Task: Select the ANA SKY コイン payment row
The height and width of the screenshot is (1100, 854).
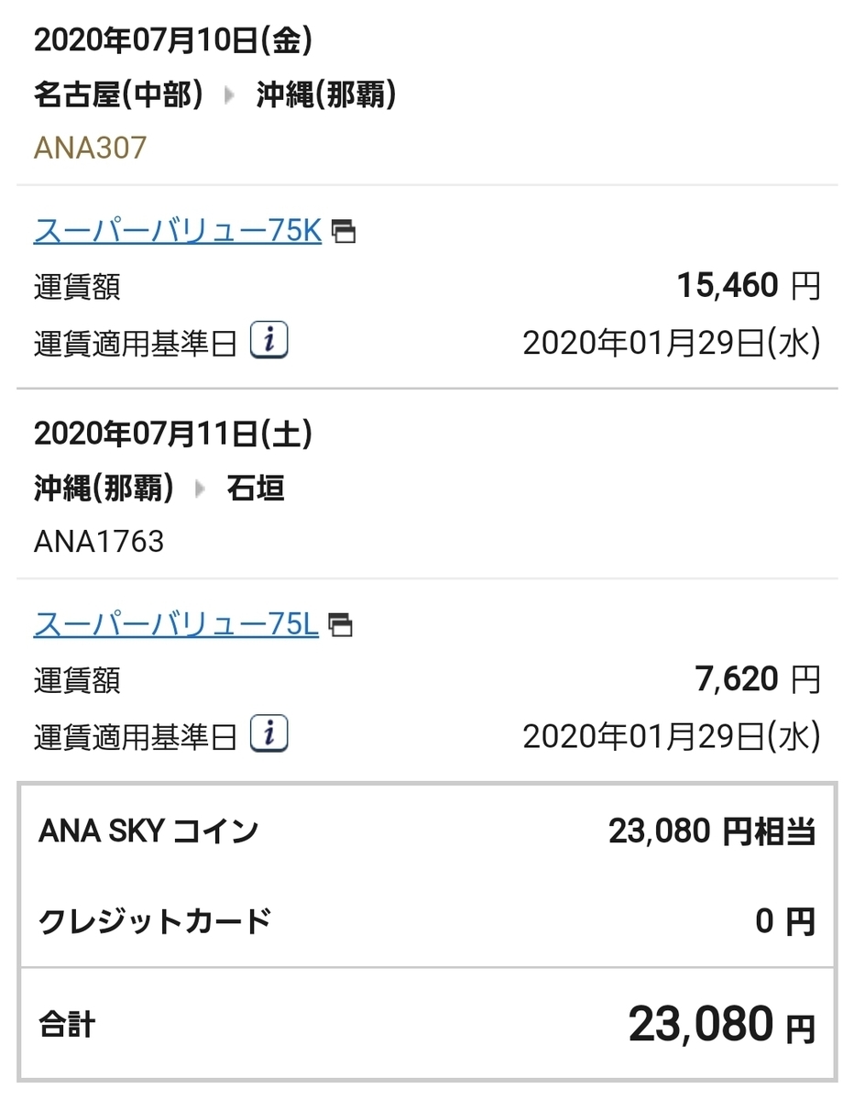Action: click(427, 832)
